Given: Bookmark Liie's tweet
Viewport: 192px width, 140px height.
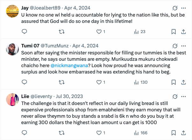Looking at the screenshot, I should pos(174,133).
